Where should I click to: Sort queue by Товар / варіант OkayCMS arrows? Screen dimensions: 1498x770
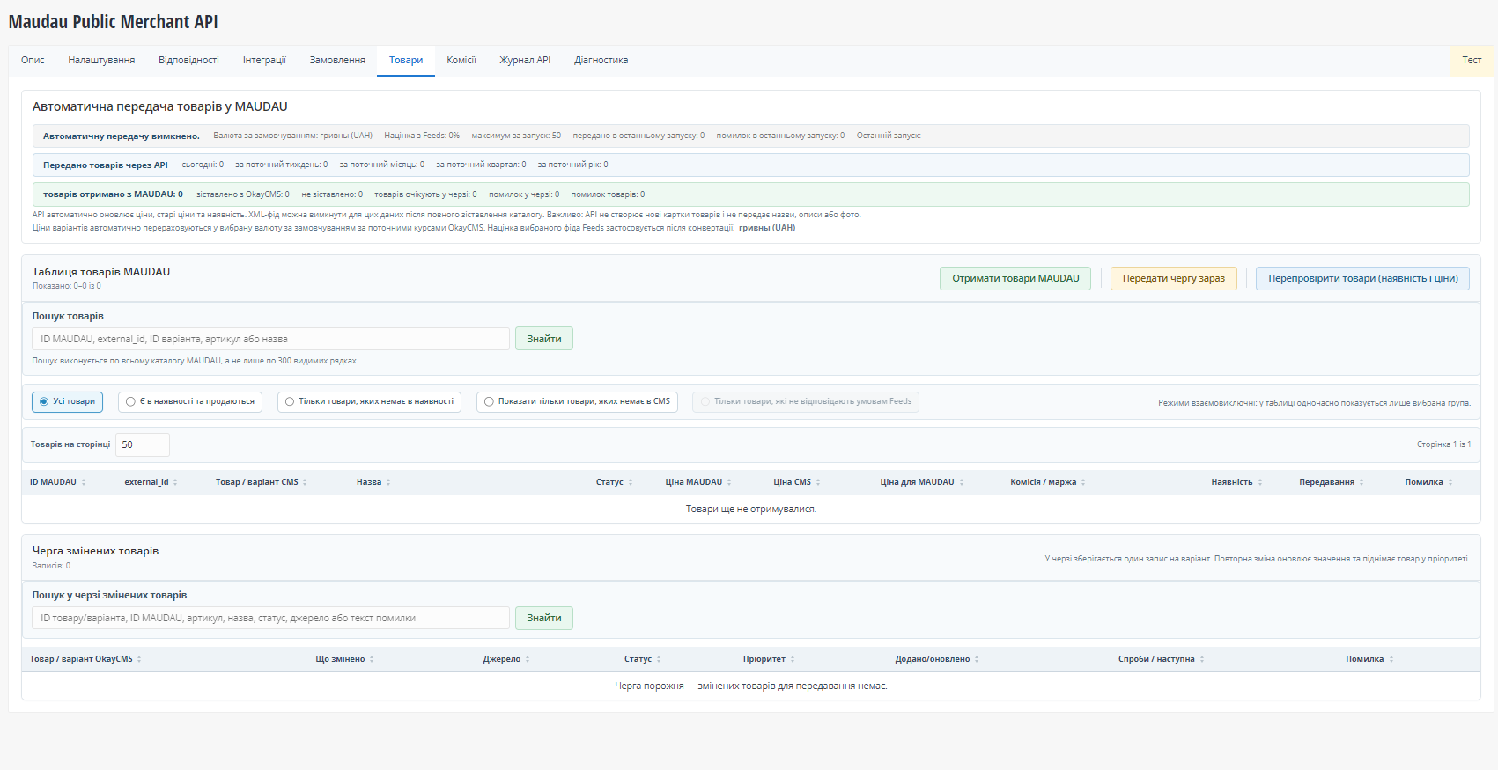click(x=139, y=659)
